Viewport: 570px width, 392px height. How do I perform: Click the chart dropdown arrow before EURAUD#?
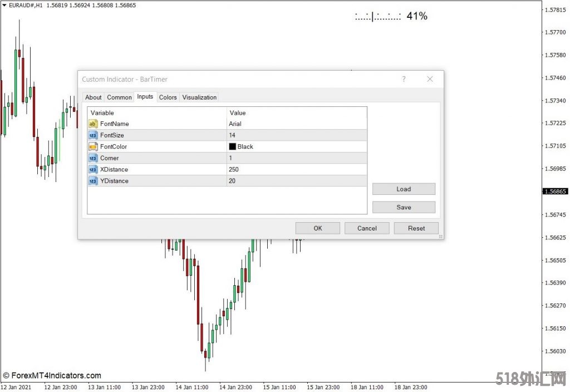pyautogui.click(x=4, y=5)
